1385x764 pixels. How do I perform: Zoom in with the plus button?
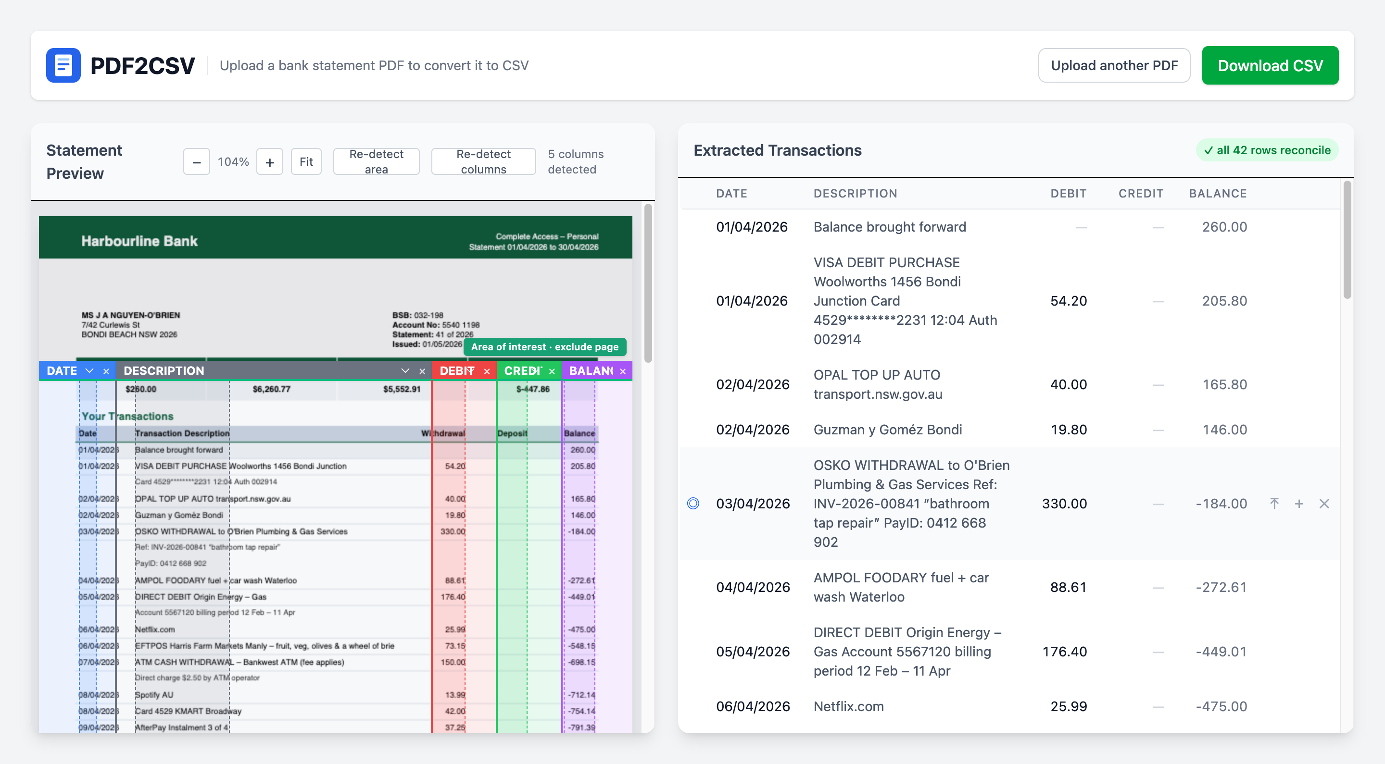[x=270, y=162]
